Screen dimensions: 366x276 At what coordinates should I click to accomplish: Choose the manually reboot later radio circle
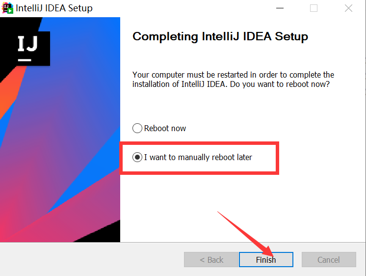pos(137,158)
